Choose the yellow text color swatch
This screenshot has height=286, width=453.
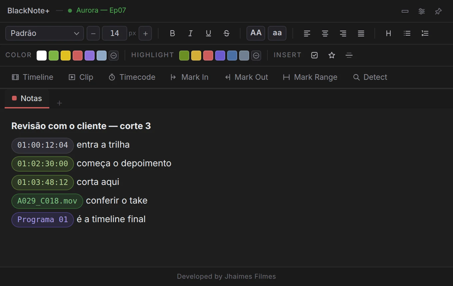[x=66, y=56]
